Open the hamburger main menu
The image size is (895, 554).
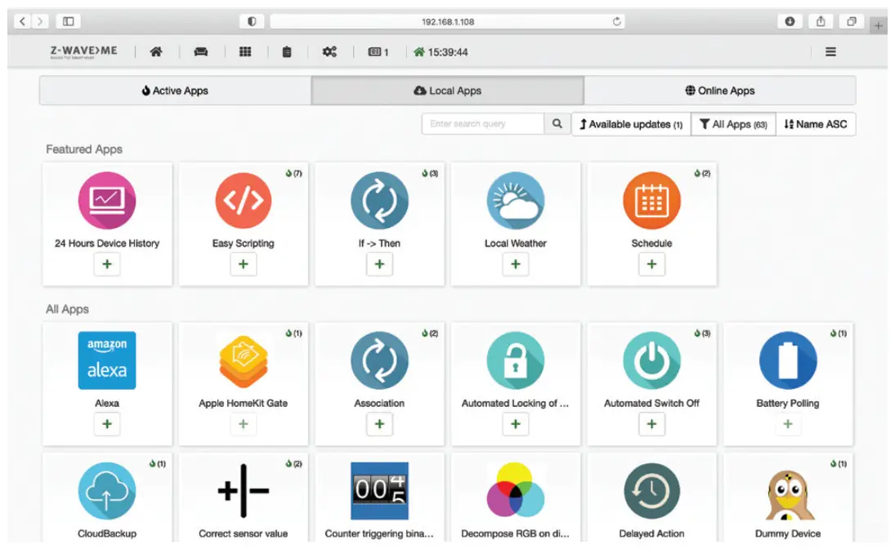(x=830, y=52)
